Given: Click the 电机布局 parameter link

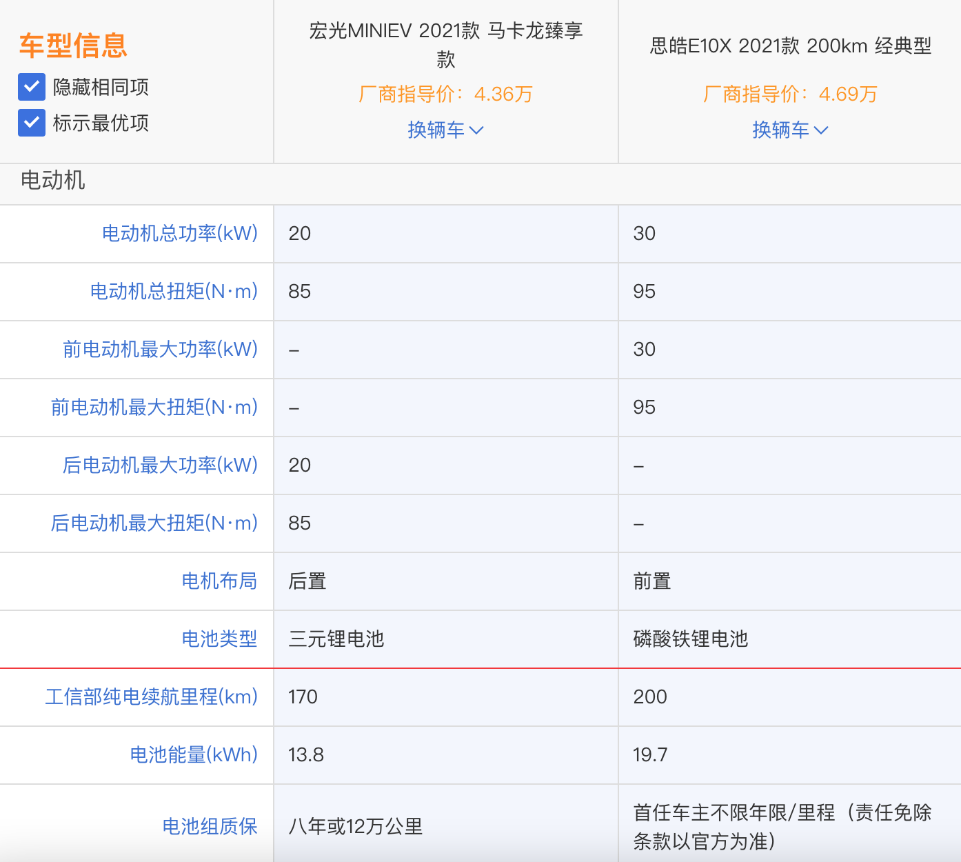Looking at the screenshot, I should tap(219, 581).
